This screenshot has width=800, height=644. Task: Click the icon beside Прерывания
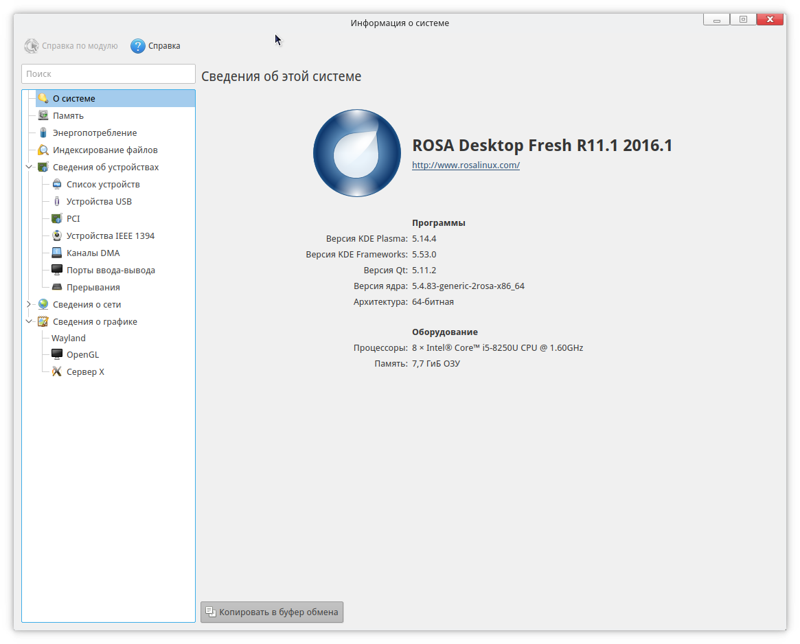point(57,287)
